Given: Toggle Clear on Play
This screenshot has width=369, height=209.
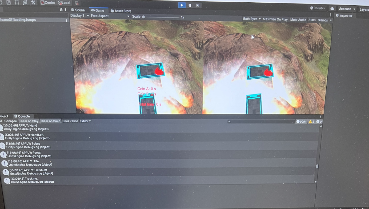Looking at the screenshot, I should point(29,121).
